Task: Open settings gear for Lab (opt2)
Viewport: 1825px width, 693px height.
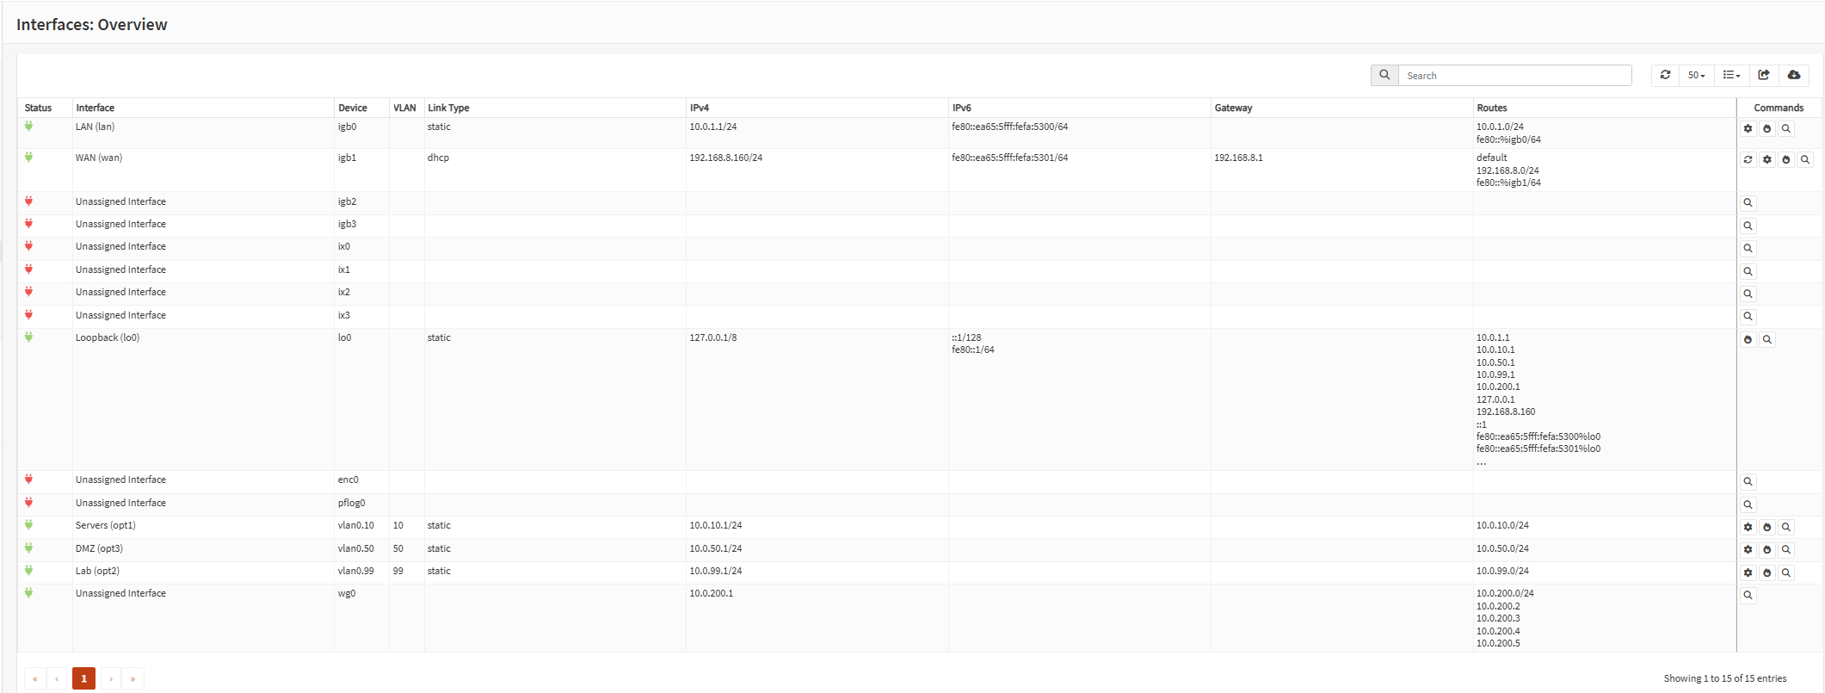Action: coord(1748,573)
